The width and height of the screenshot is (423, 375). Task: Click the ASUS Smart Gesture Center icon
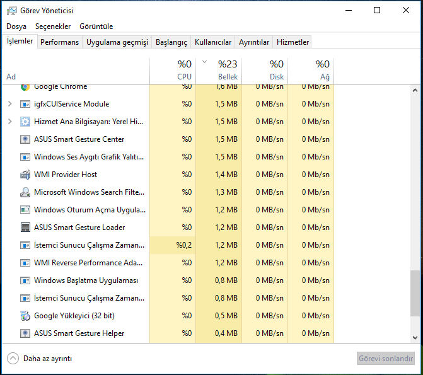(x=25, y=139)
